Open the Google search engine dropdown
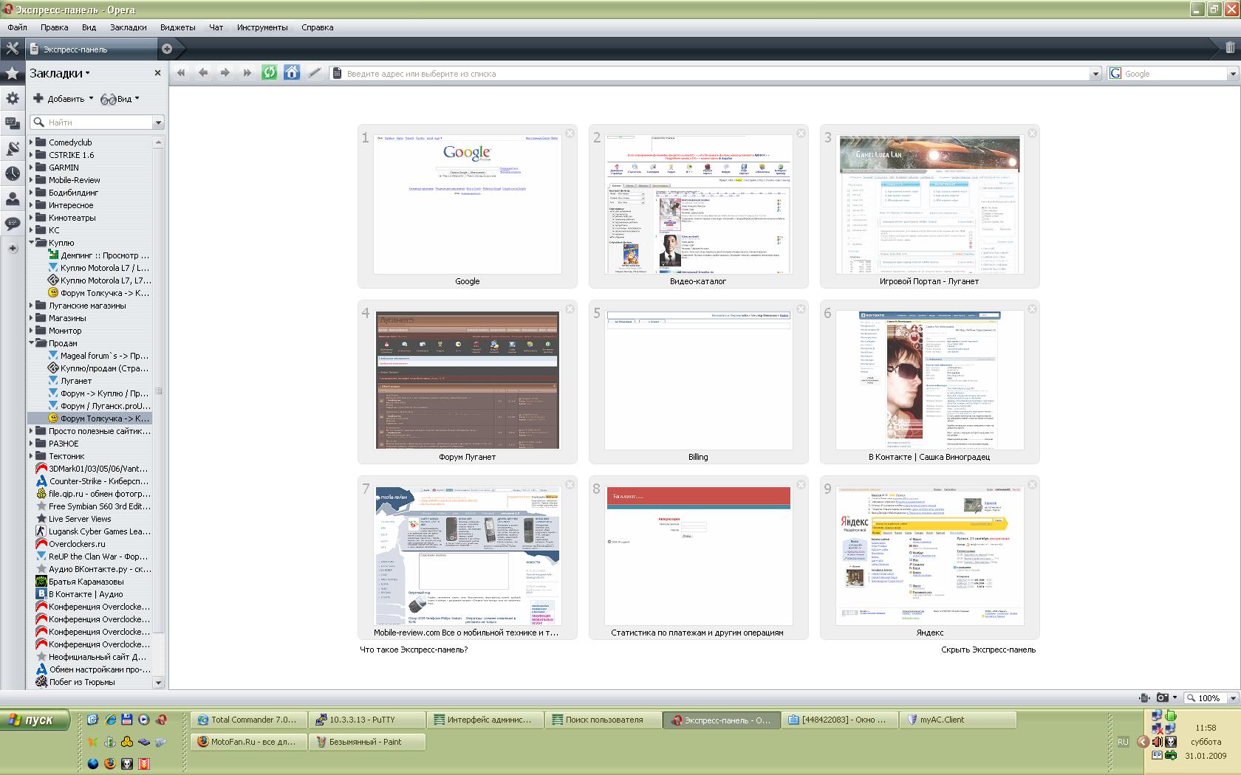Viewport: 1241px width, 775px height. 1232,74
